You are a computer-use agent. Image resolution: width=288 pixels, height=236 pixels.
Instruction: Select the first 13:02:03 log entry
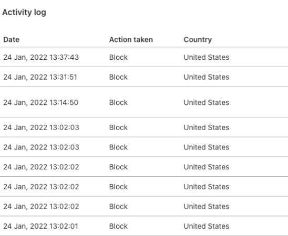click(x=144, y=127)
